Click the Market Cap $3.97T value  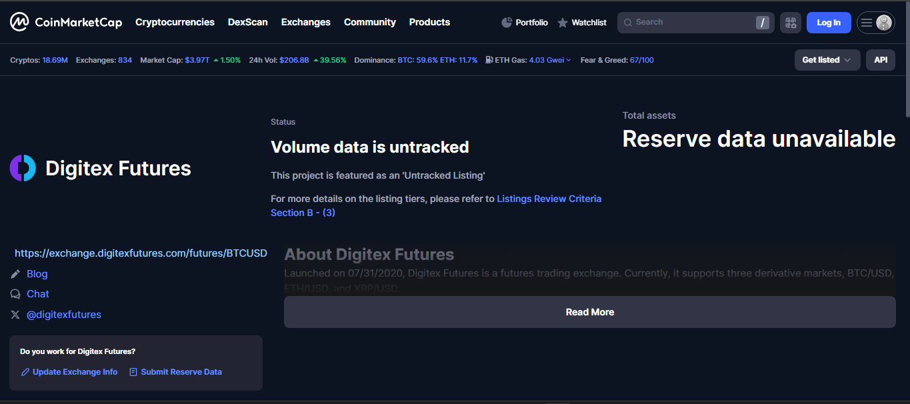click(197, 60)
